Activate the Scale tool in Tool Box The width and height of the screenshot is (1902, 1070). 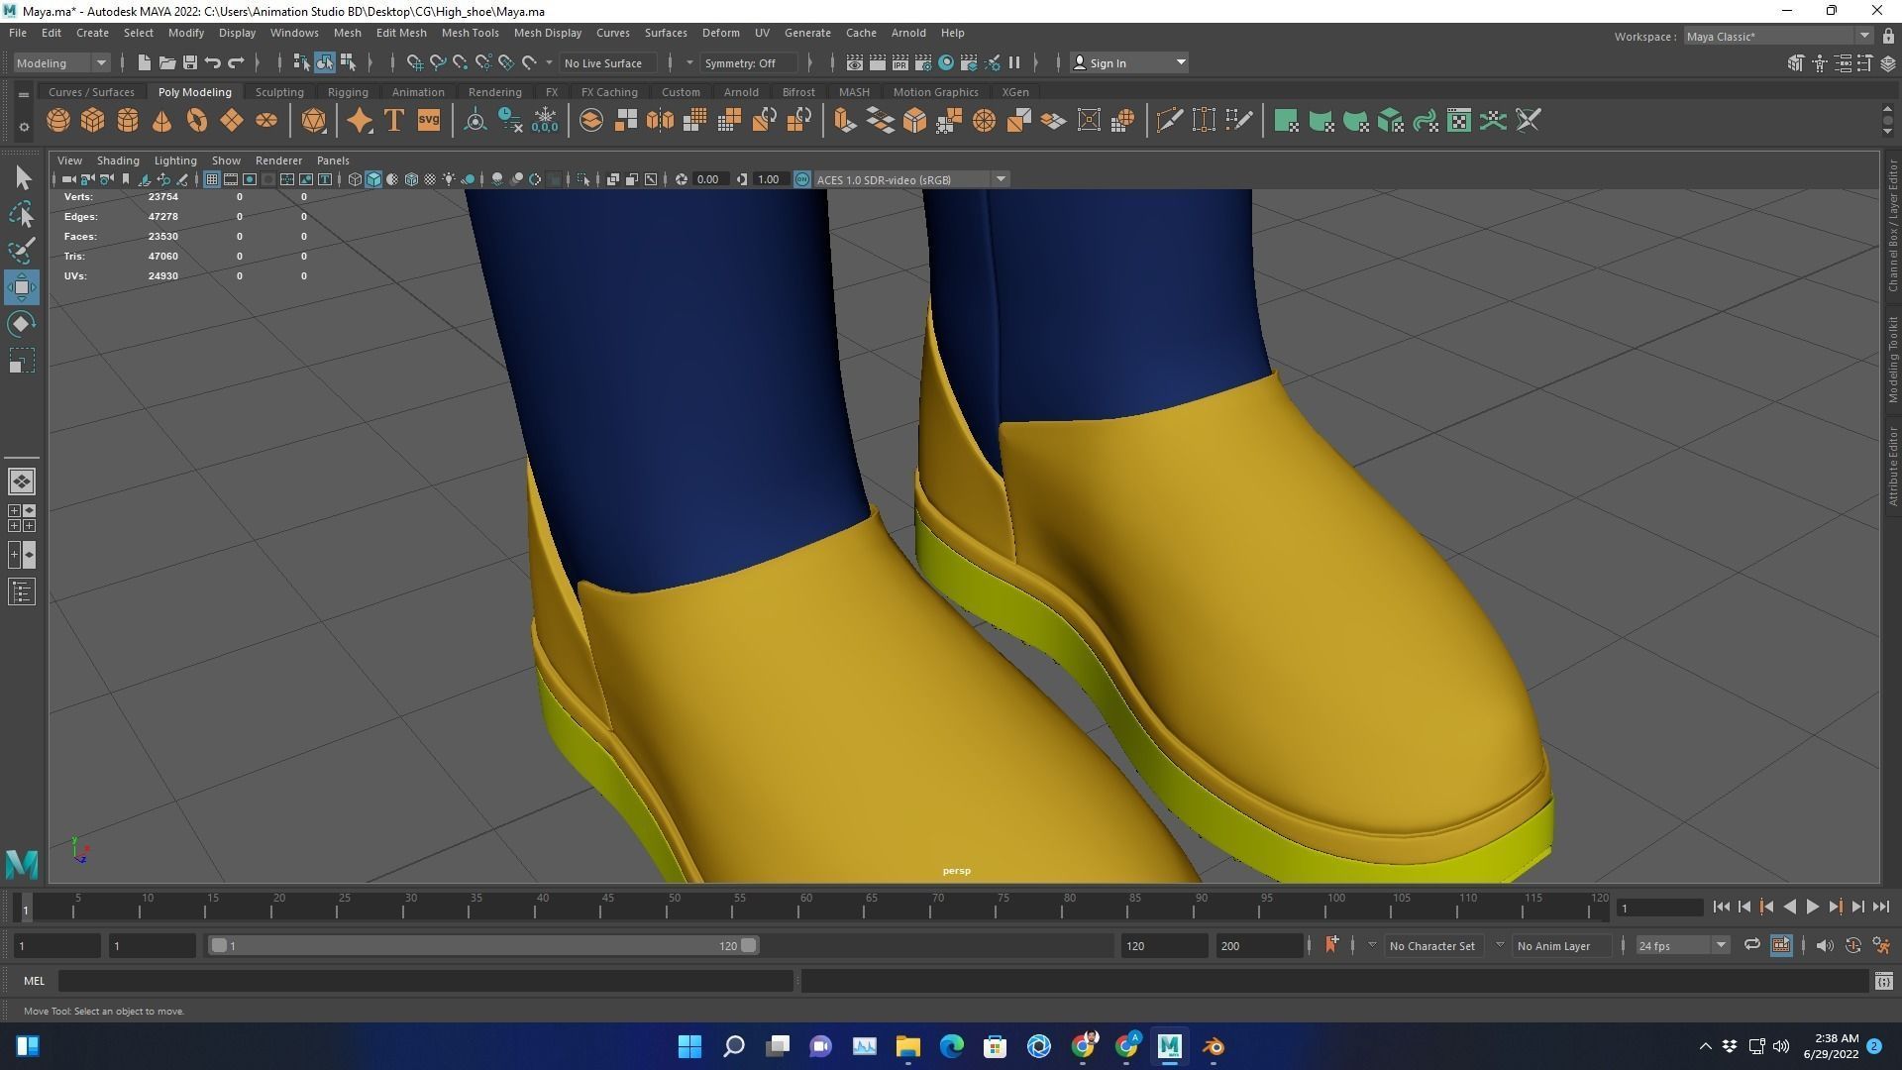coord(22,361)
